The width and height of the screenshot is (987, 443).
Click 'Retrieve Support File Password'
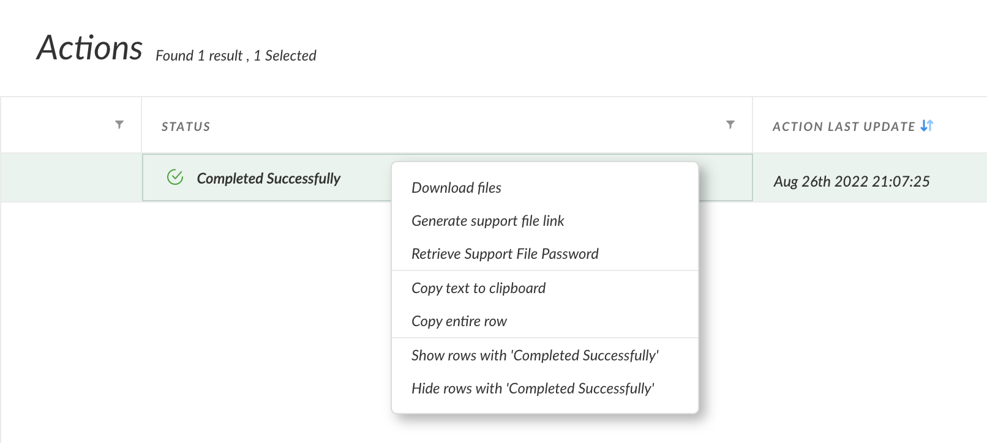coord(505,253)
